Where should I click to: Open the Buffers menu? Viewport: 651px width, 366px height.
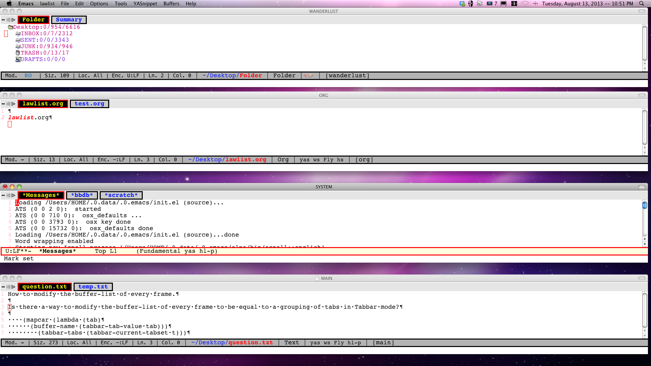point(171,4)
